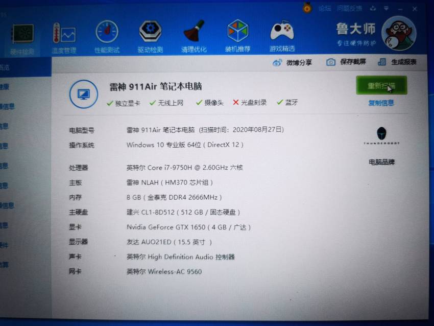Viewport: 434px width, 326px height.
Task: Click the High Definition Audio value
Action: [x=180, y=257]
